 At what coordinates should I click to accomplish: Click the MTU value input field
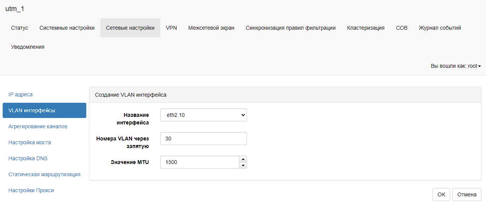[x=199, y=162]
